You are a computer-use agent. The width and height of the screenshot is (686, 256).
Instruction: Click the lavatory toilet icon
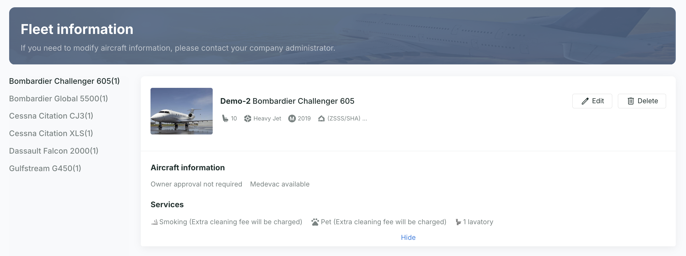[x=458, y=222]
